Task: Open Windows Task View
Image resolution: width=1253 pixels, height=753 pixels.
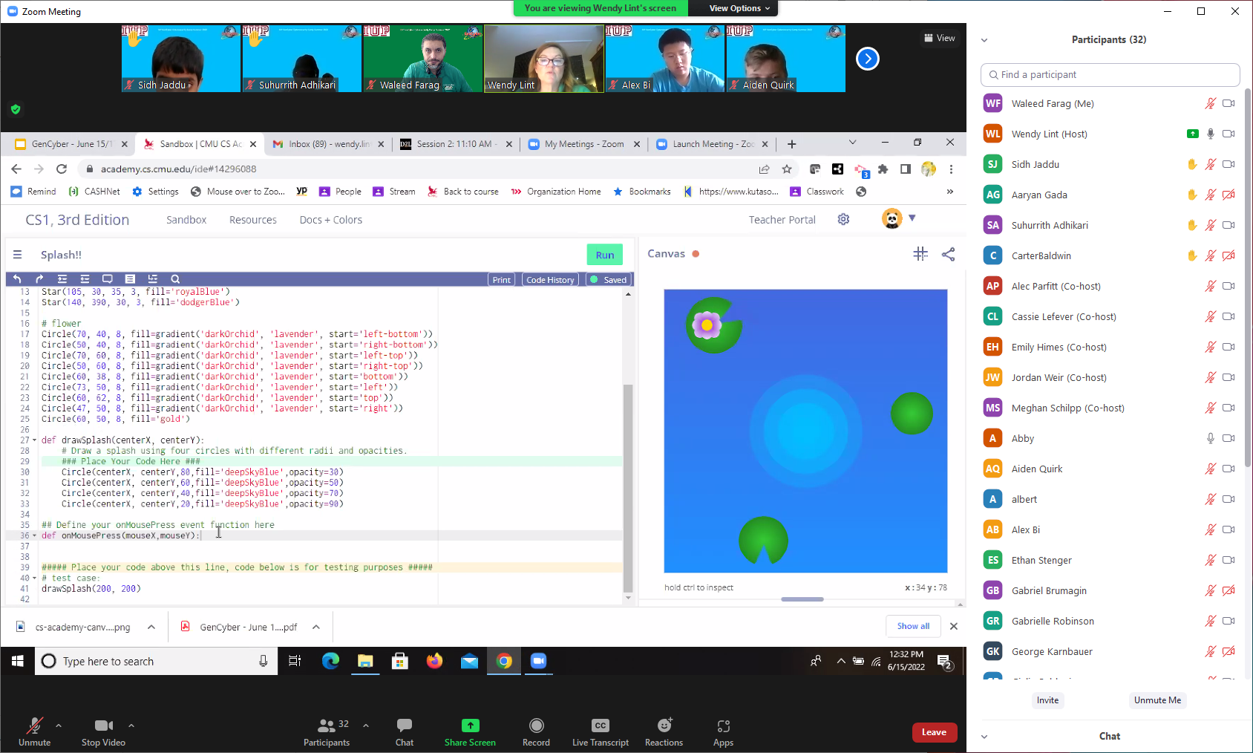Action: 295,661
